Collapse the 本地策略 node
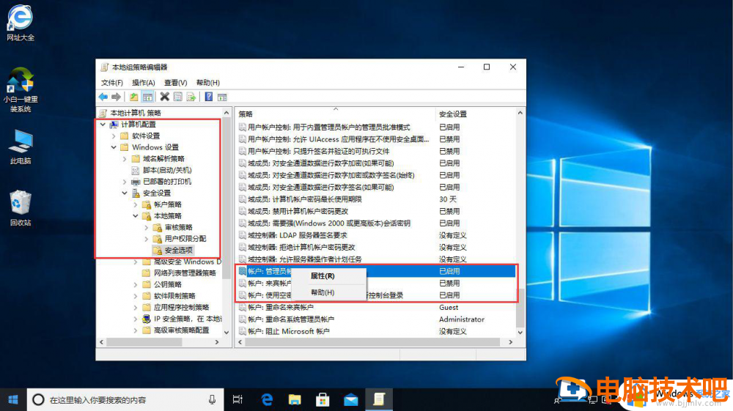Screen dimensions: 733x411 coord(136,216)
